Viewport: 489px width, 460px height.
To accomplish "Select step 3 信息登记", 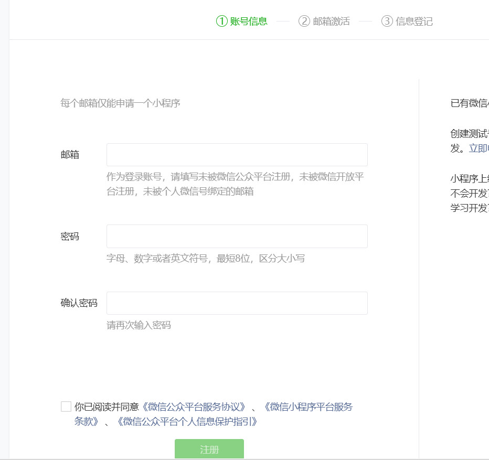I will [x=407, y=21].
